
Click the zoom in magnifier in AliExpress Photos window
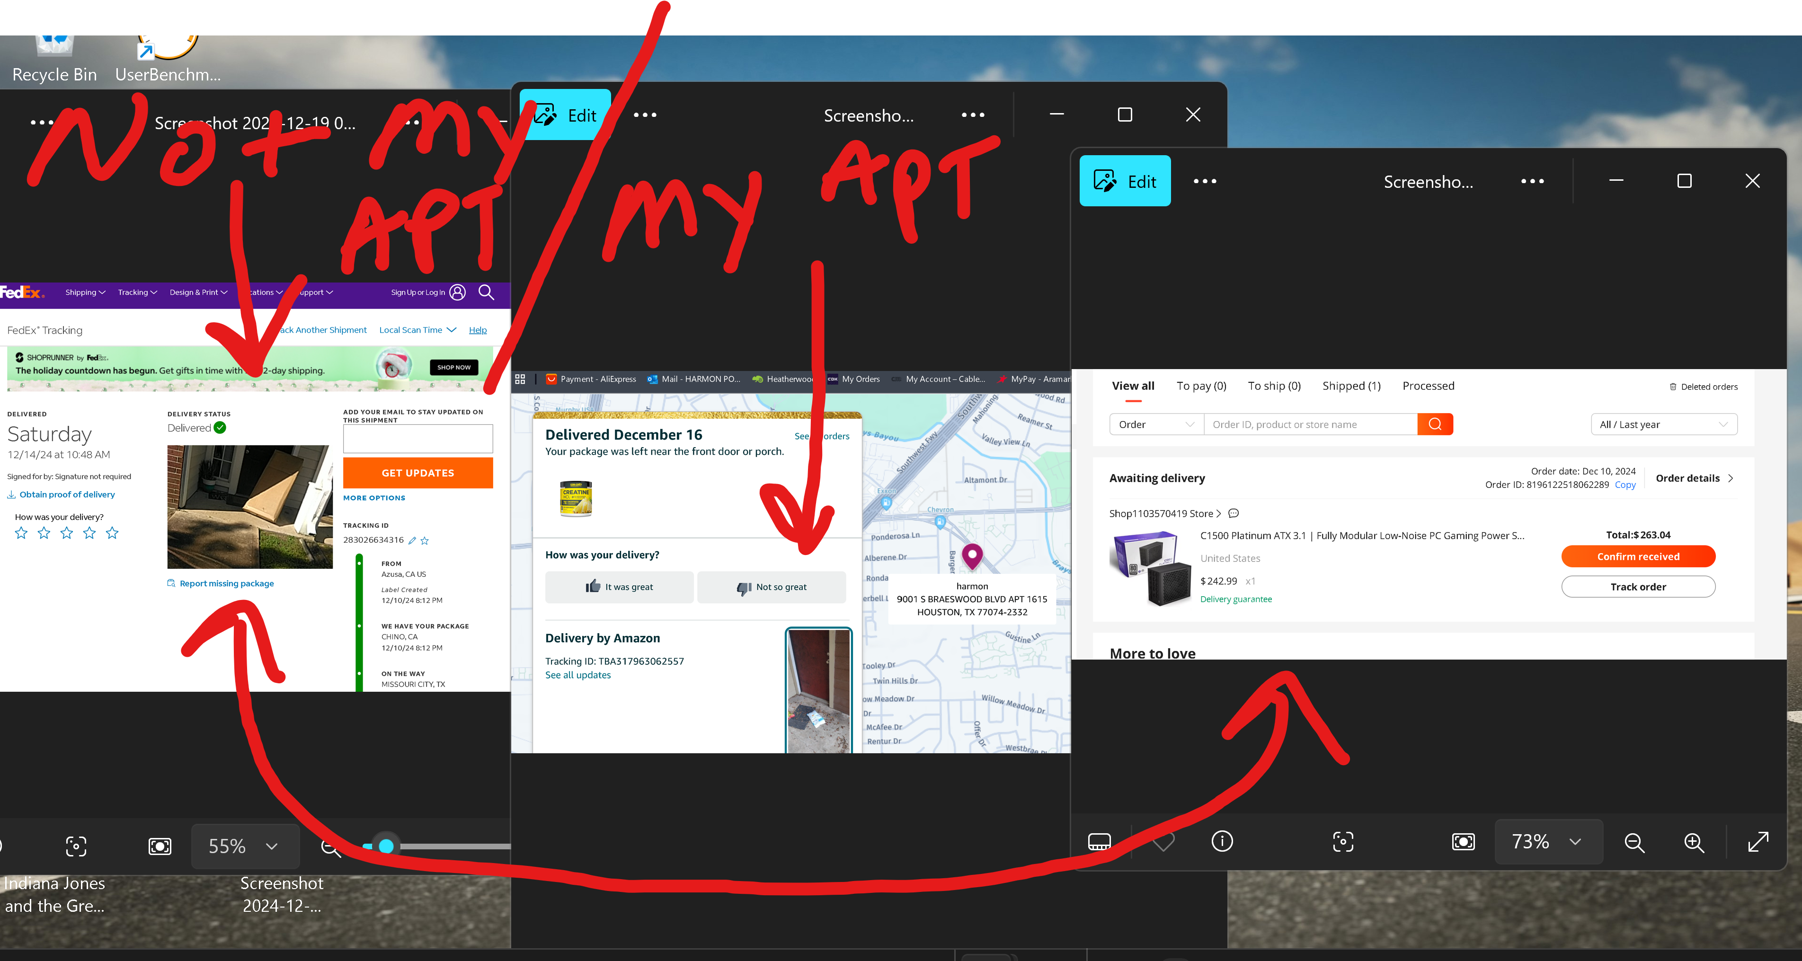click(x=1694, y=842)
